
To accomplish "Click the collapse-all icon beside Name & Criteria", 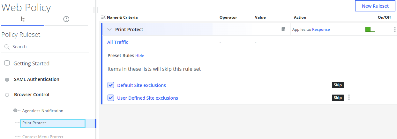I will (103, 17).
